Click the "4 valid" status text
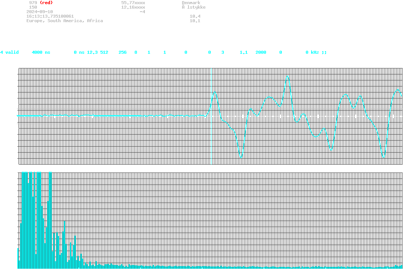The image size is (412, 277). (10, 52)
